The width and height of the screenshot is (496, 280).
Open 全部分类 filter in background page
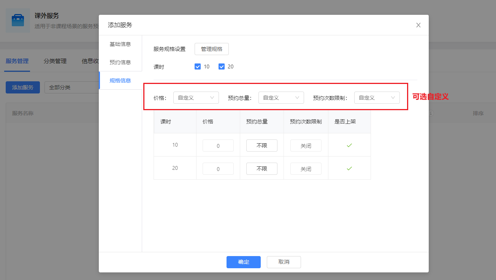71,87
